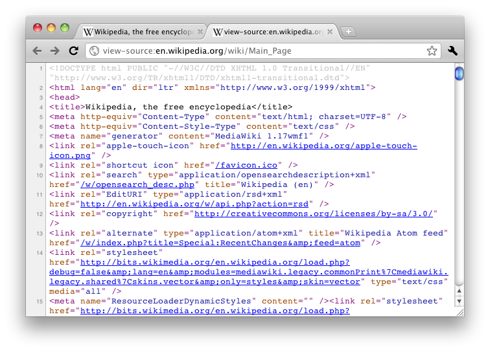Bookmark this page with star icon
The width and height of the screenshot is (490, 352).
pos(432,50)
